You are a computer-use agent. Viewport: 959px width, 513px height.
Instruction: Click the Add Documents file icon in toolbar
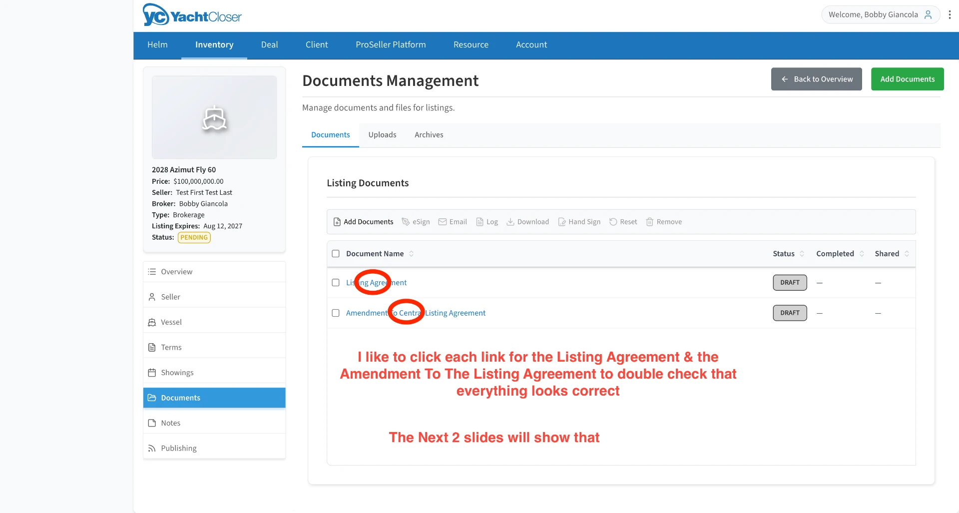[337, 222]
